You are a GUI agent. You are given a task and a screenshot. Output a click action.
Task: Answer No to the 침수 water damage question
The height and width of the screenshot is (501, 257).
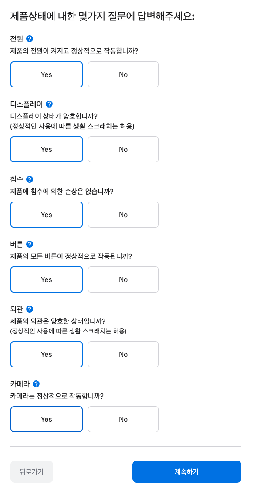[x=123, y=215]
